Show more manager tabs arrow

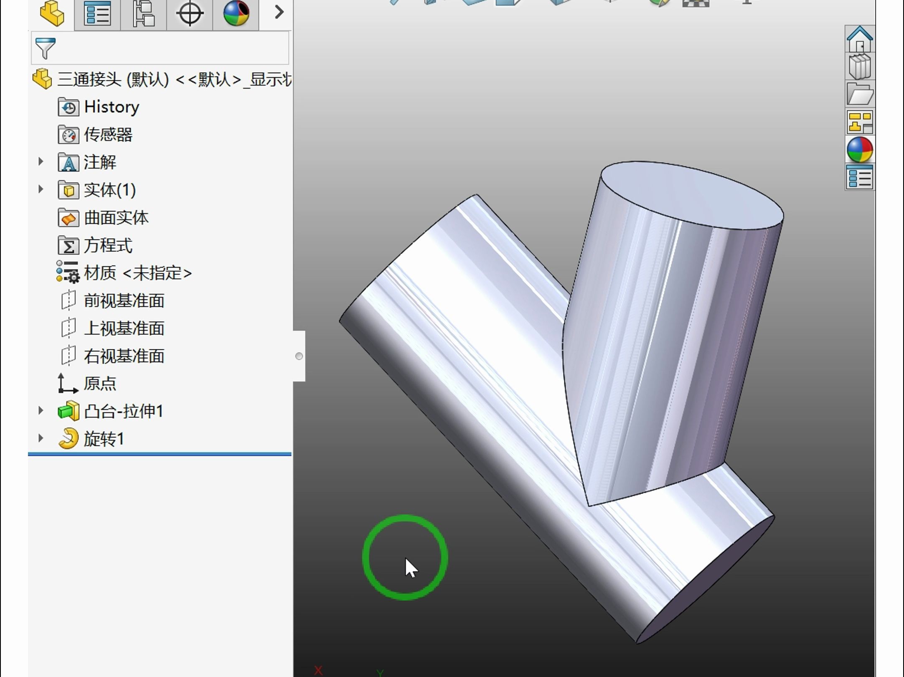[x=279, y=13]
